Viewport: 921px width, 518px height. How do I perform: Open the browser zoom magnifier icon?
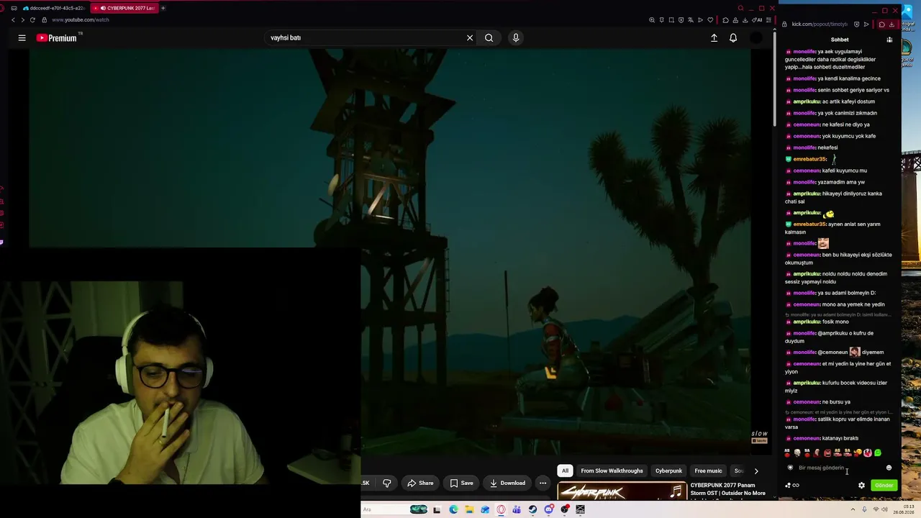click(x=652, y=20)
